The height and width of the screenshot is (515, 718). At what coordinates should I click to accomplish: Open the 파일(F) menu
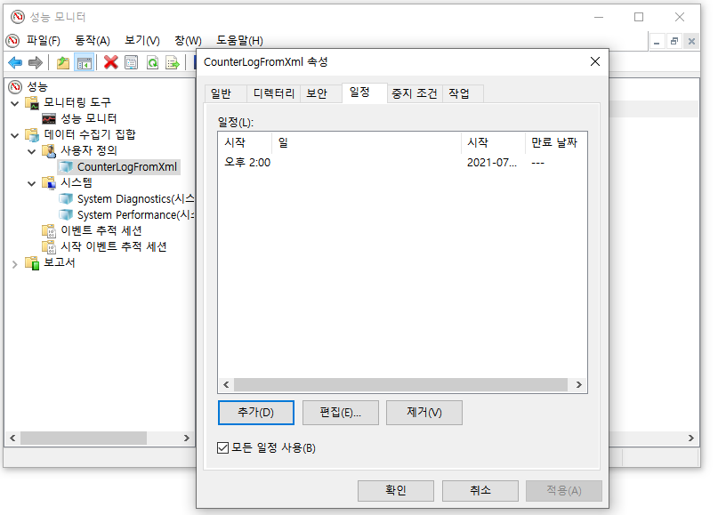click(44, 41)
